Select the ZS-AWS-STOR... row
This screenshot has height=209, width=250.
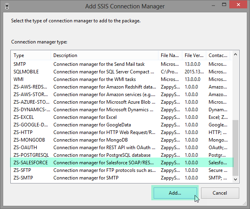(122, 95)
